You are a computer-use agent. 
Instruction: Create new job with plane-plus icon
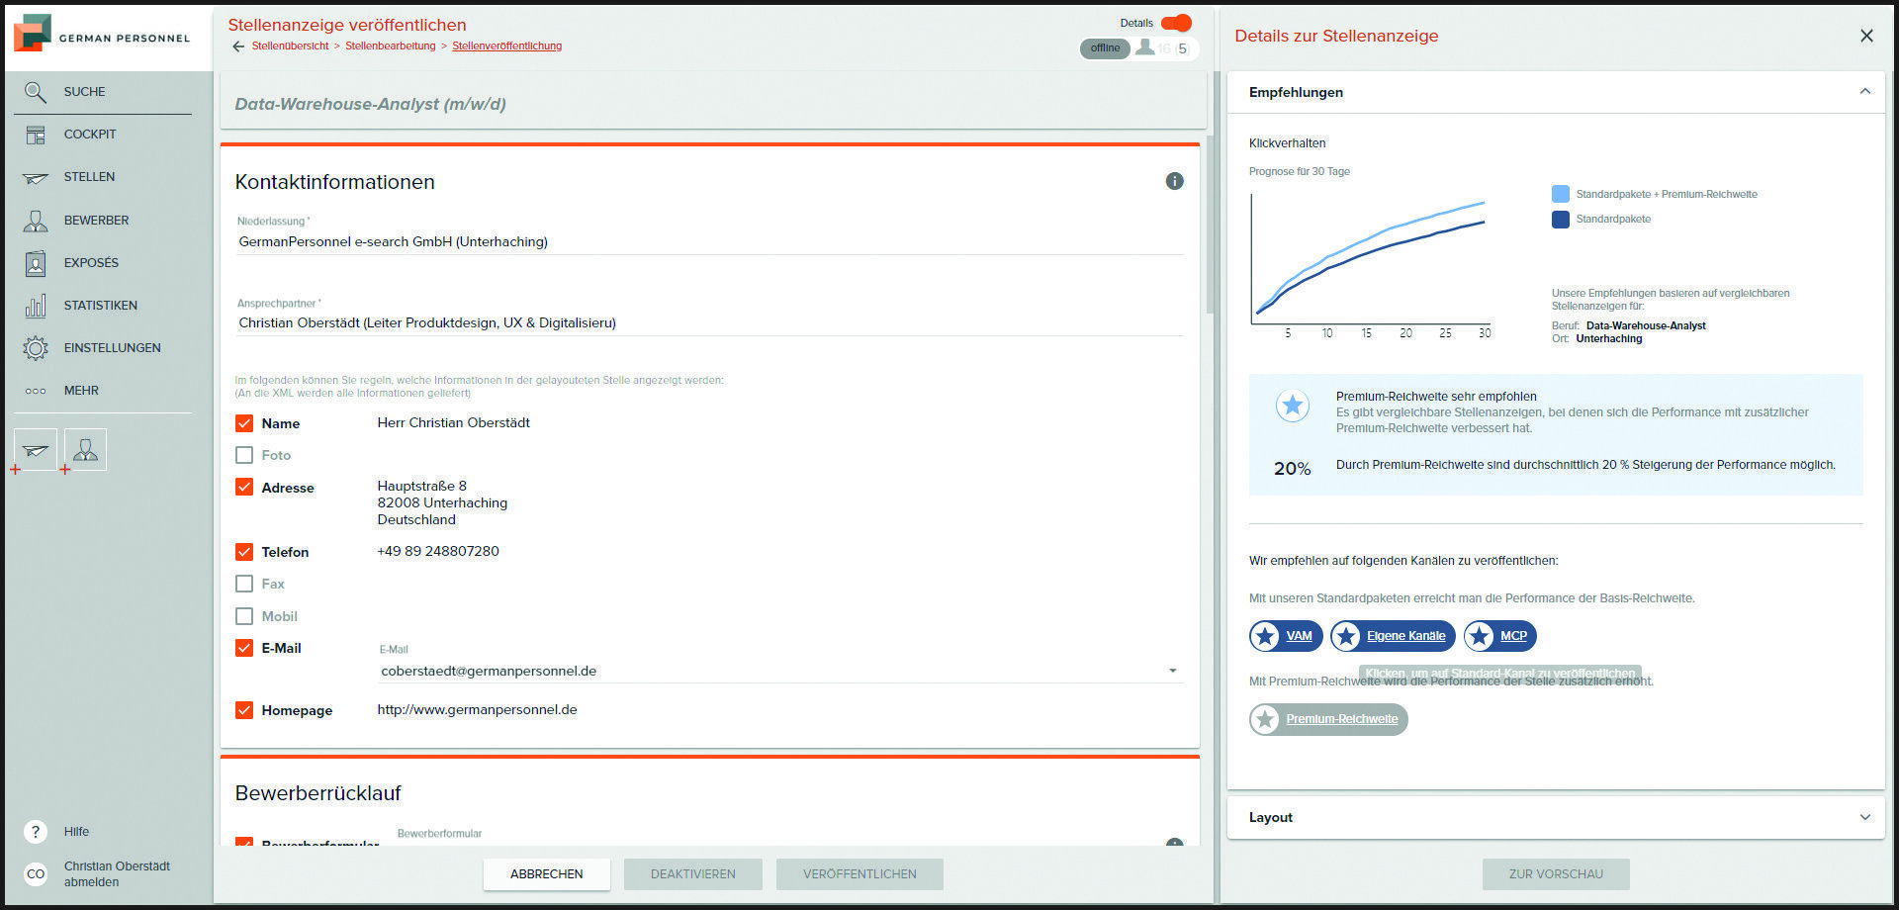(x=35, y=450)
